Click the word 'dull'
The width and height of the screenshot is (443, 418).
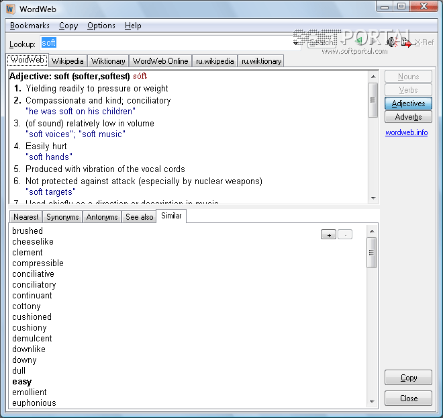click(x=19, y=370)
